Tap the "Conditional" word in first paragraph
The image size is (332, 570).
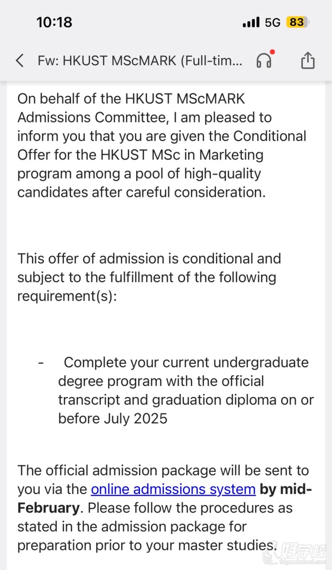tap(270, 136)
